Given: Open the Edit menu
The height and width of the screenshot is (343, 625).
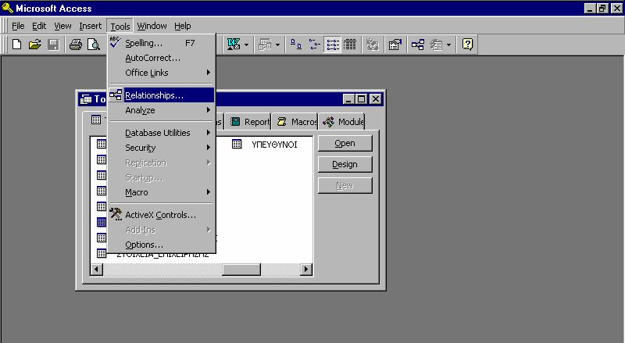Looking at the screenshot, I should coord(39,26).
